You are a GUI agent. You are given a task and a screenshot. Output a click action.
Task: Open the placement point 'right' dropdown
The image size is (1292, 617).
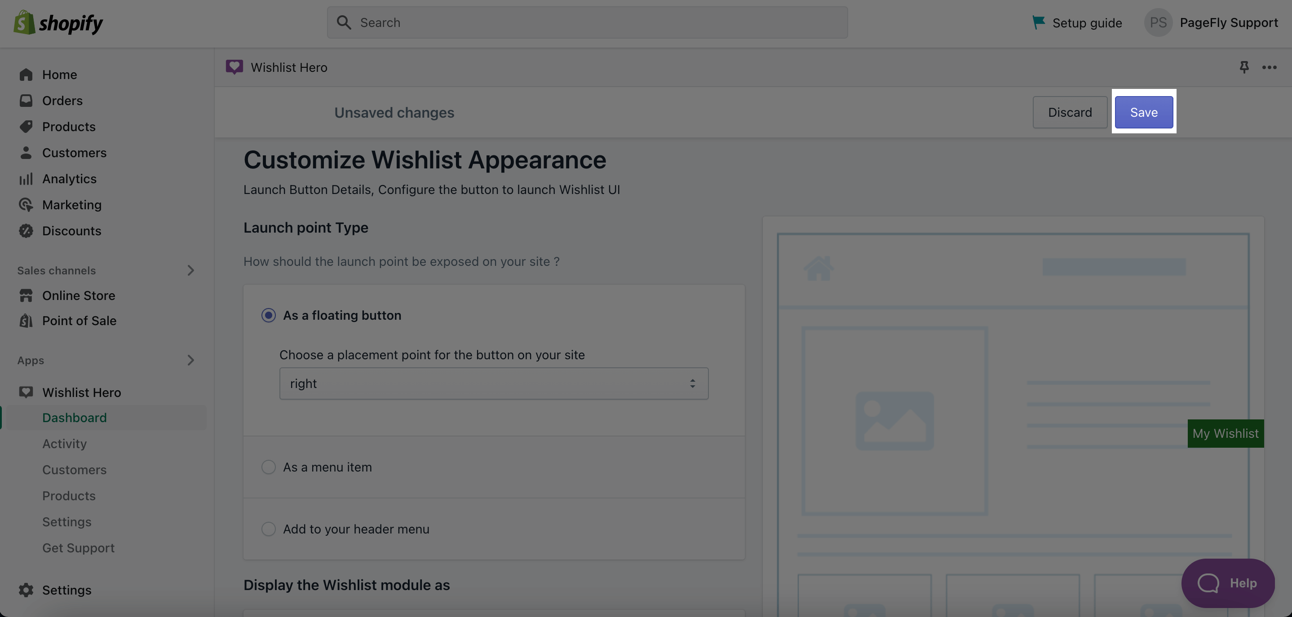click(x=494, y=384)
